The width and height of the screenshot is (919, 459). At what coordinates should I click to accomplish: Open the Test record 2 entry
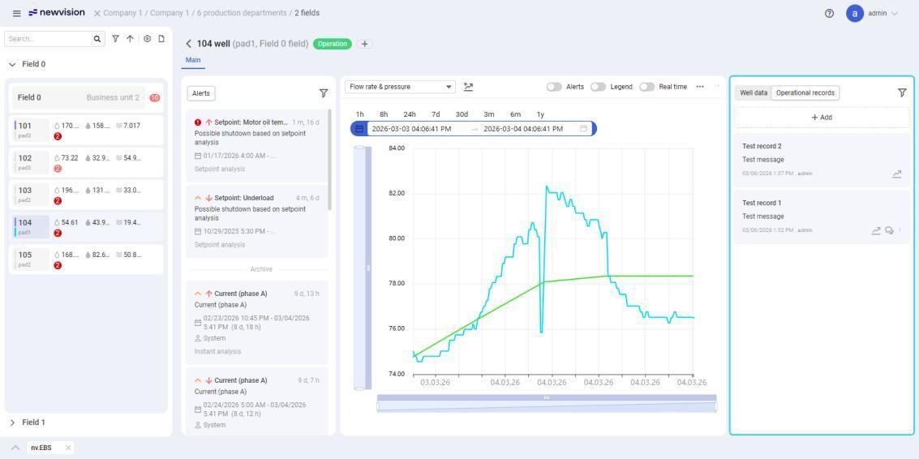point(822,160)
